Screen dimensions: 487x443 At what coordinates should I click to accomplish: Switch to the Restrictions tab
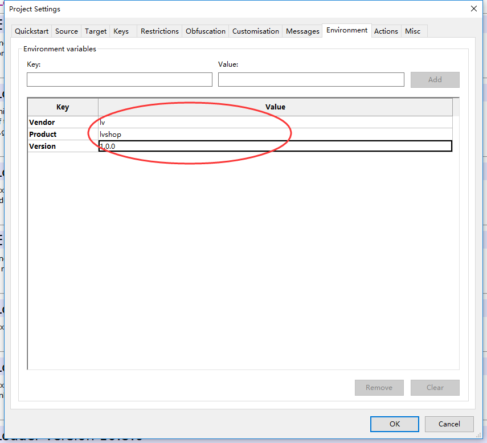(x=159, y=31)
